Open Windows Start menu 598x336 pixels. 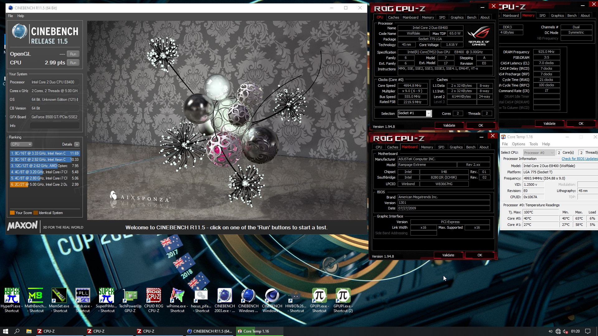(x=5, y=331)
